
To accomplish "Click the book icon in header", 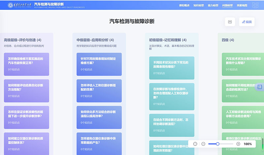I will tap(255, 5).
